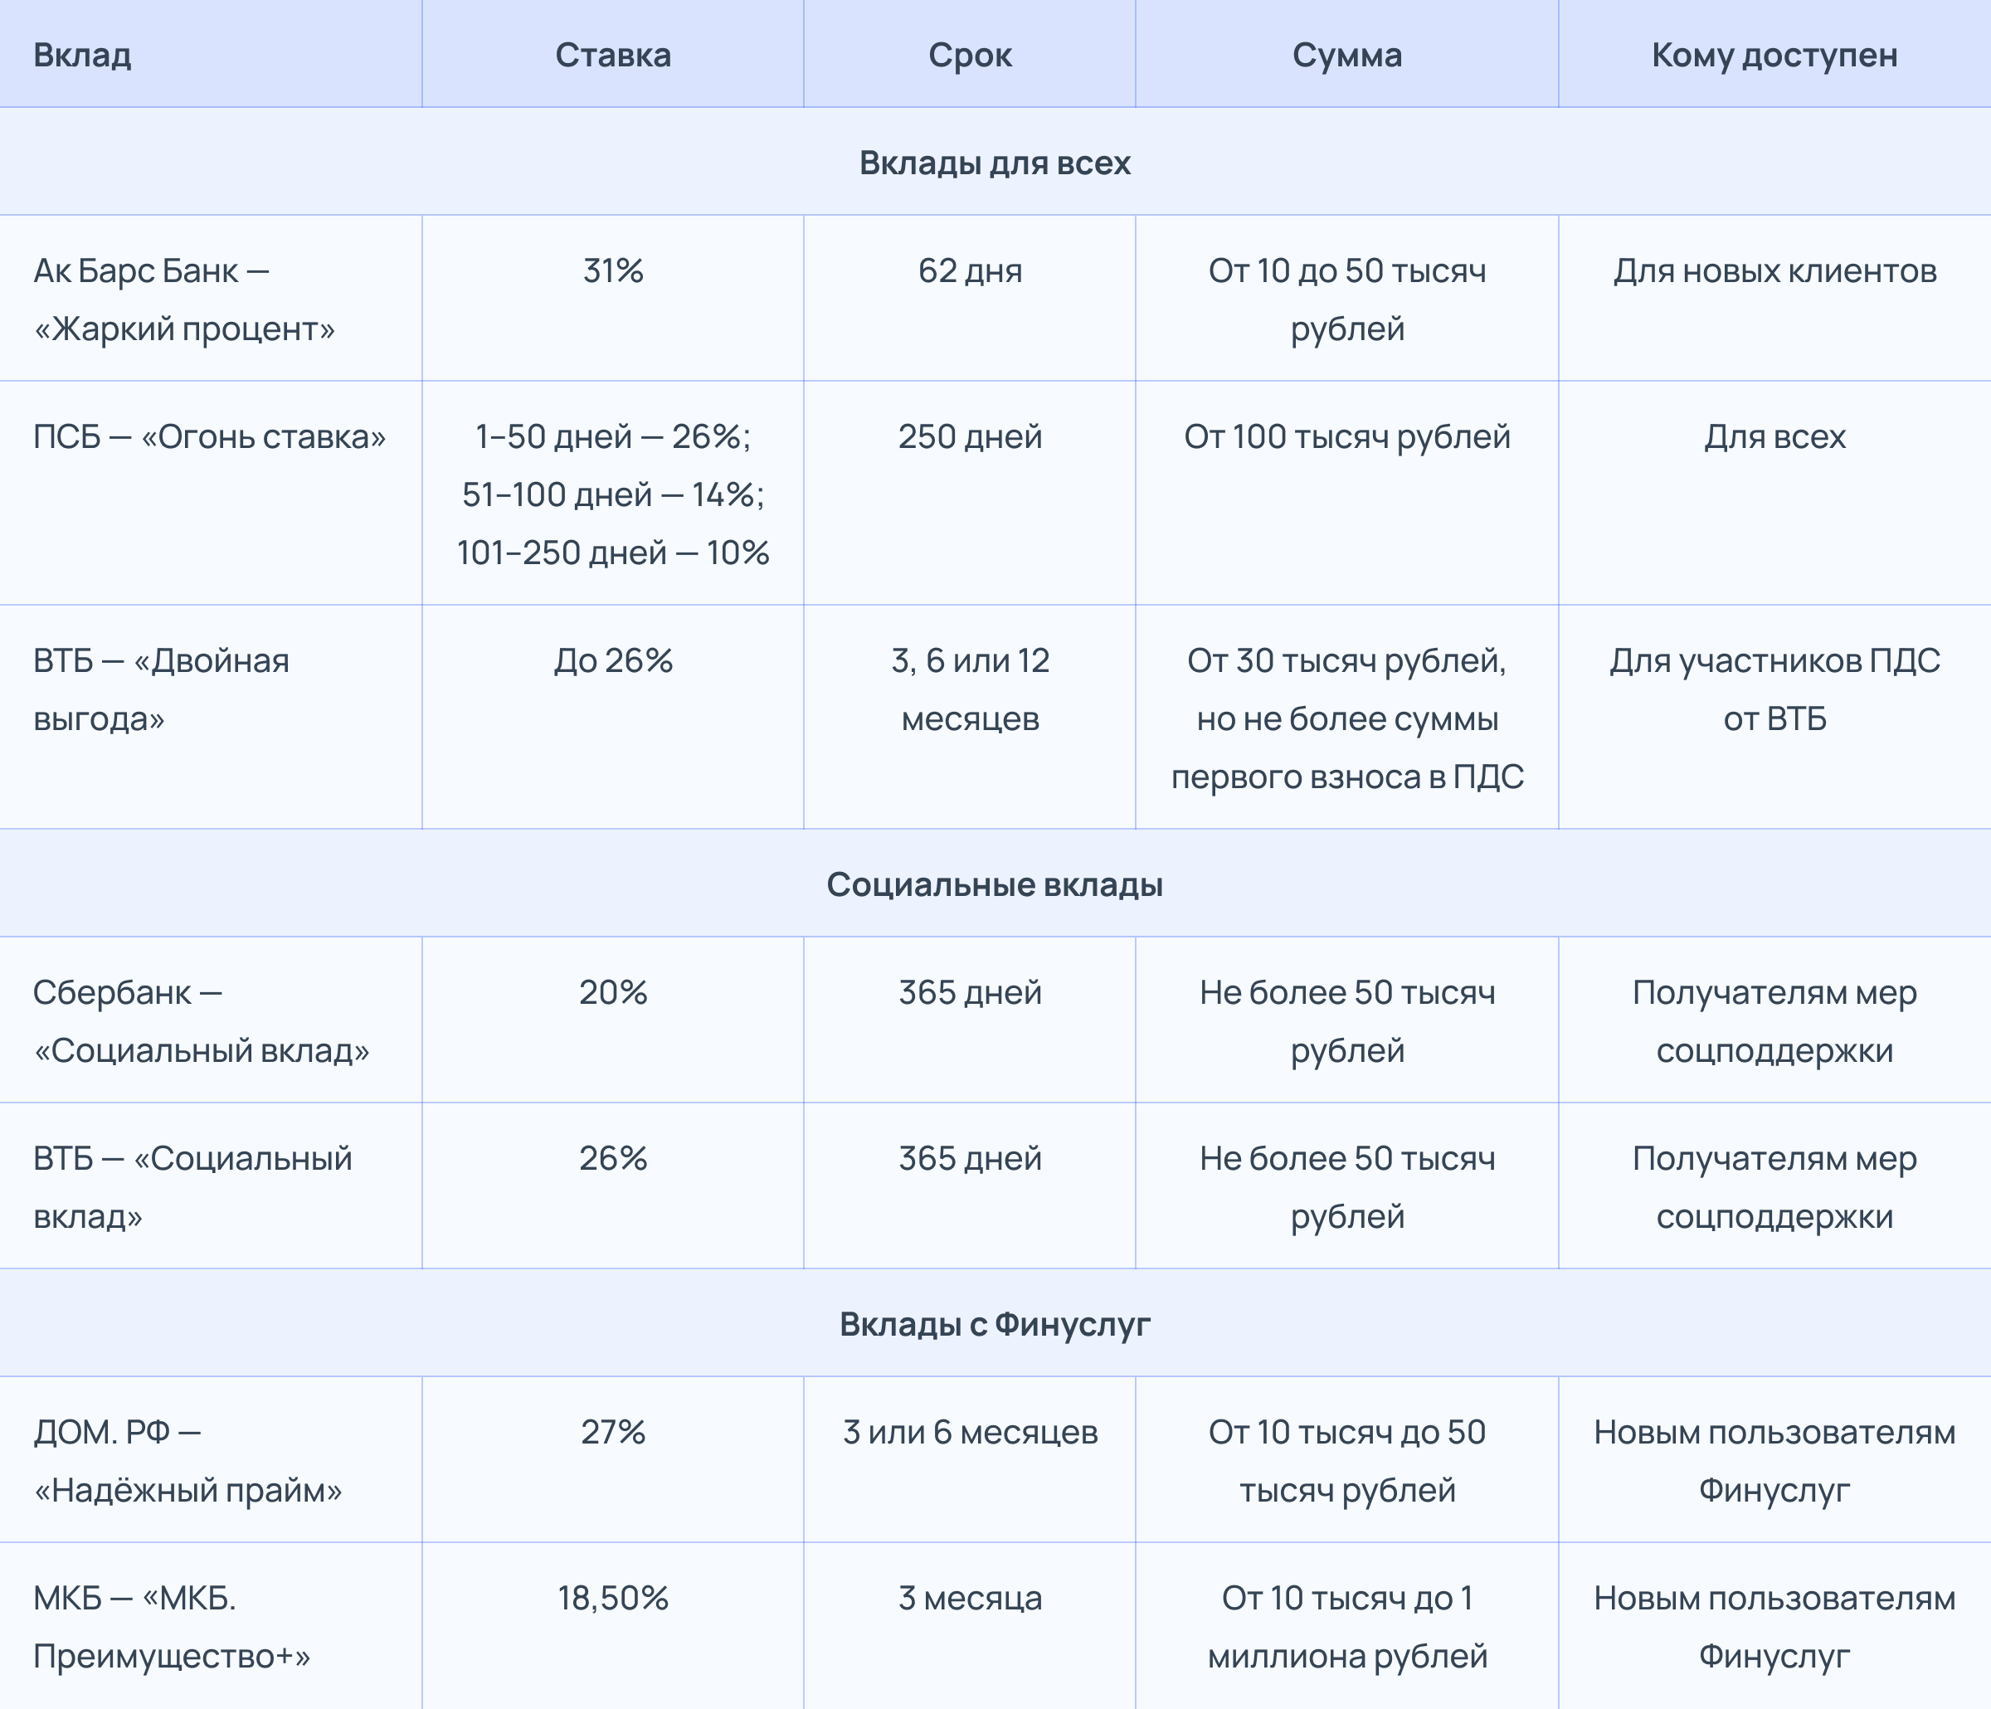Click the Сбербанк «Социальный вклад» cell
1991x1709 pixels.
point(201,1020)
